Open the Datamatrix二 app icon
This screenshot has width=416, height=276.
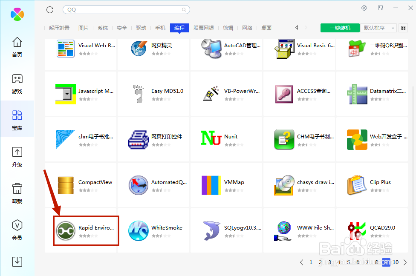357,94
